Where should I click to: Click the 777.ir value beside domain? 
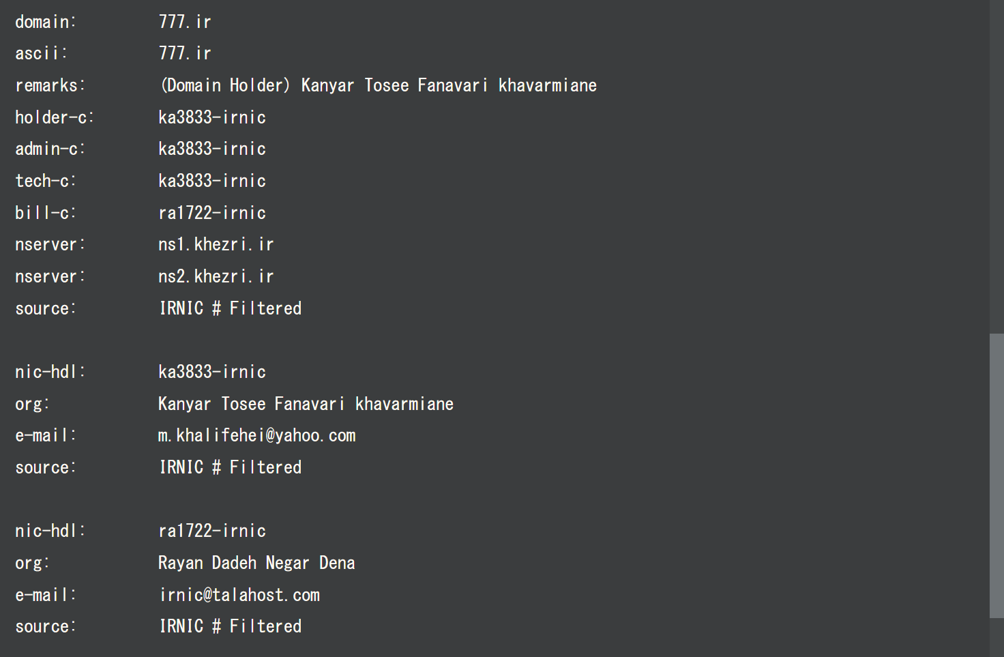185,22
